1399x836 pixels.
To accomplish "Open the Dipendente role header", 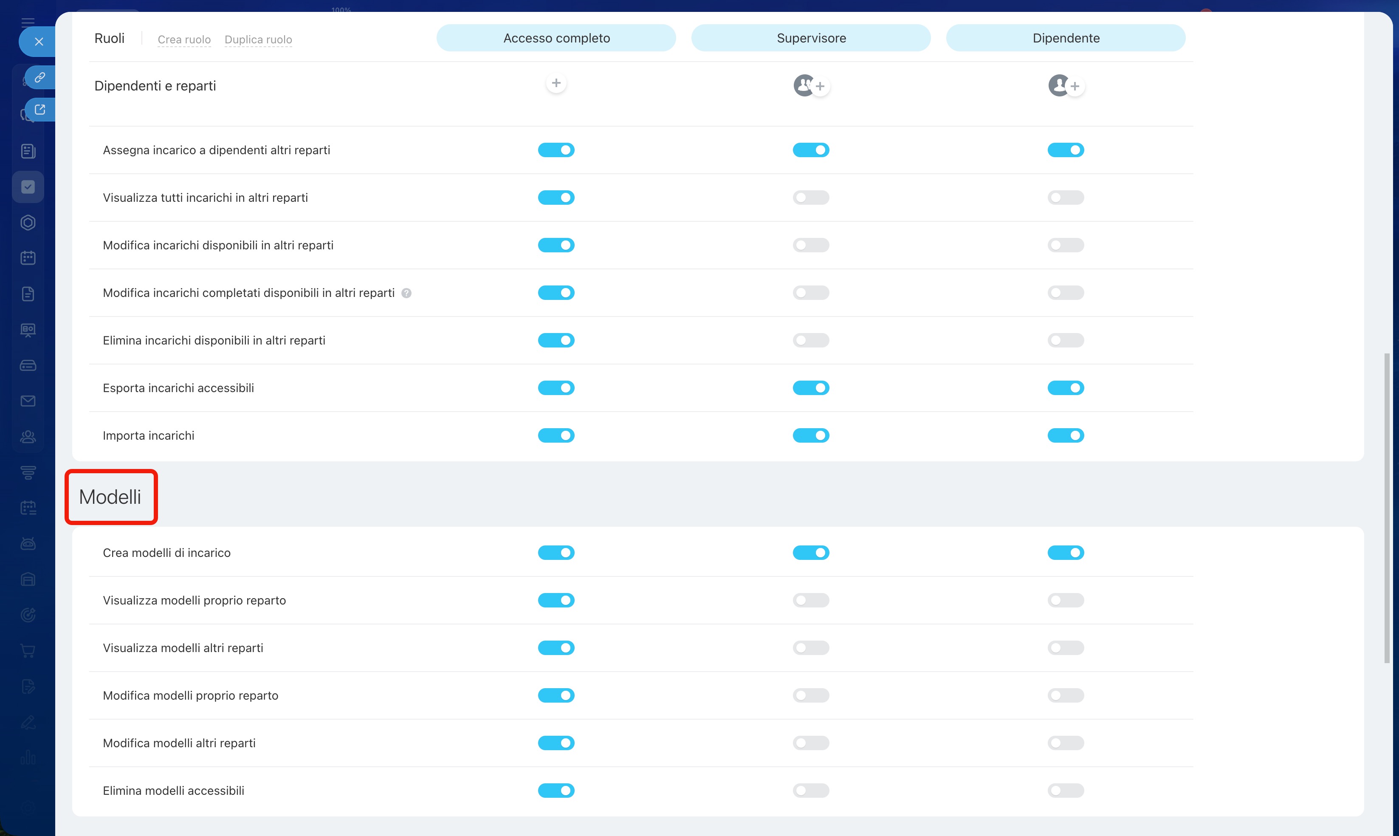I will (1065, 38).
